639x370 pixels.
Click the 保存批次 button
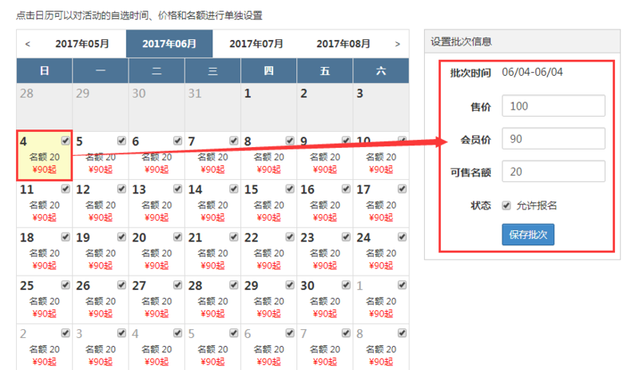pyautogui.click(x=527, y=234)
